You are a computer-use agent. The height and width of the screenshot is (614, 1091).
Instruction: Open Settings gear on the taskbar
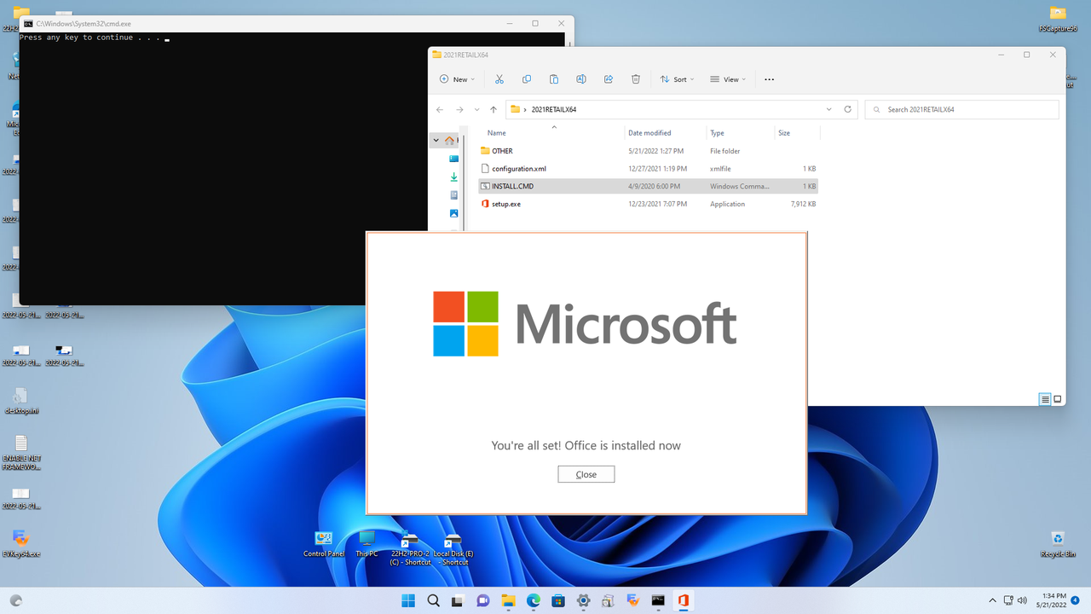click(x=583, y=600)
